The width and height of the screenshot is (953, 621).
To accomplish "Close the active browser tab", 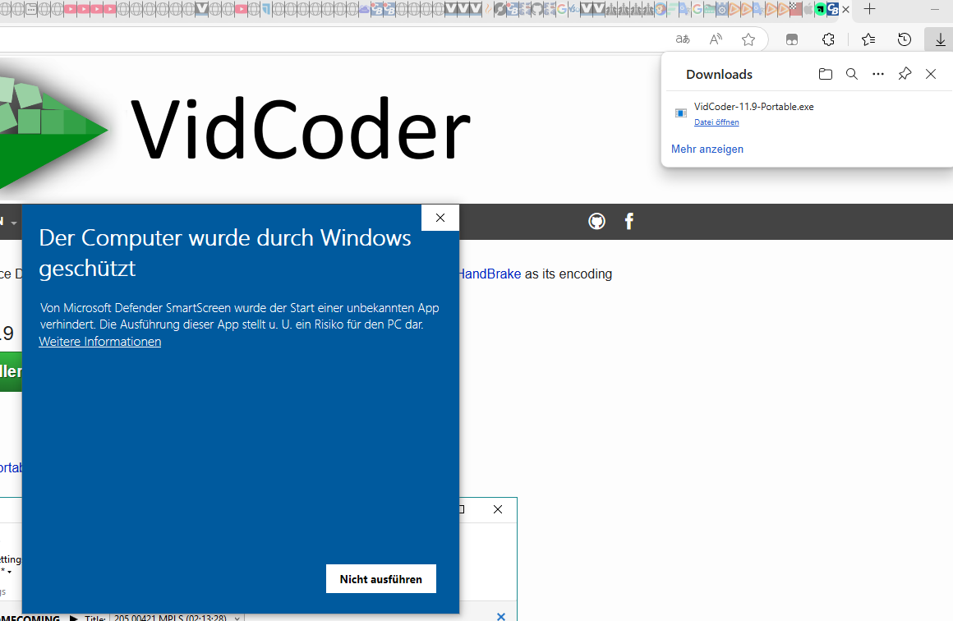I will 845,9.
